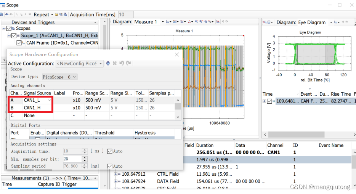This screenshot has height=194, width=356.
Task: Click the marker icon in Measure diagram toolbar
Action: [x=183, y=22]
